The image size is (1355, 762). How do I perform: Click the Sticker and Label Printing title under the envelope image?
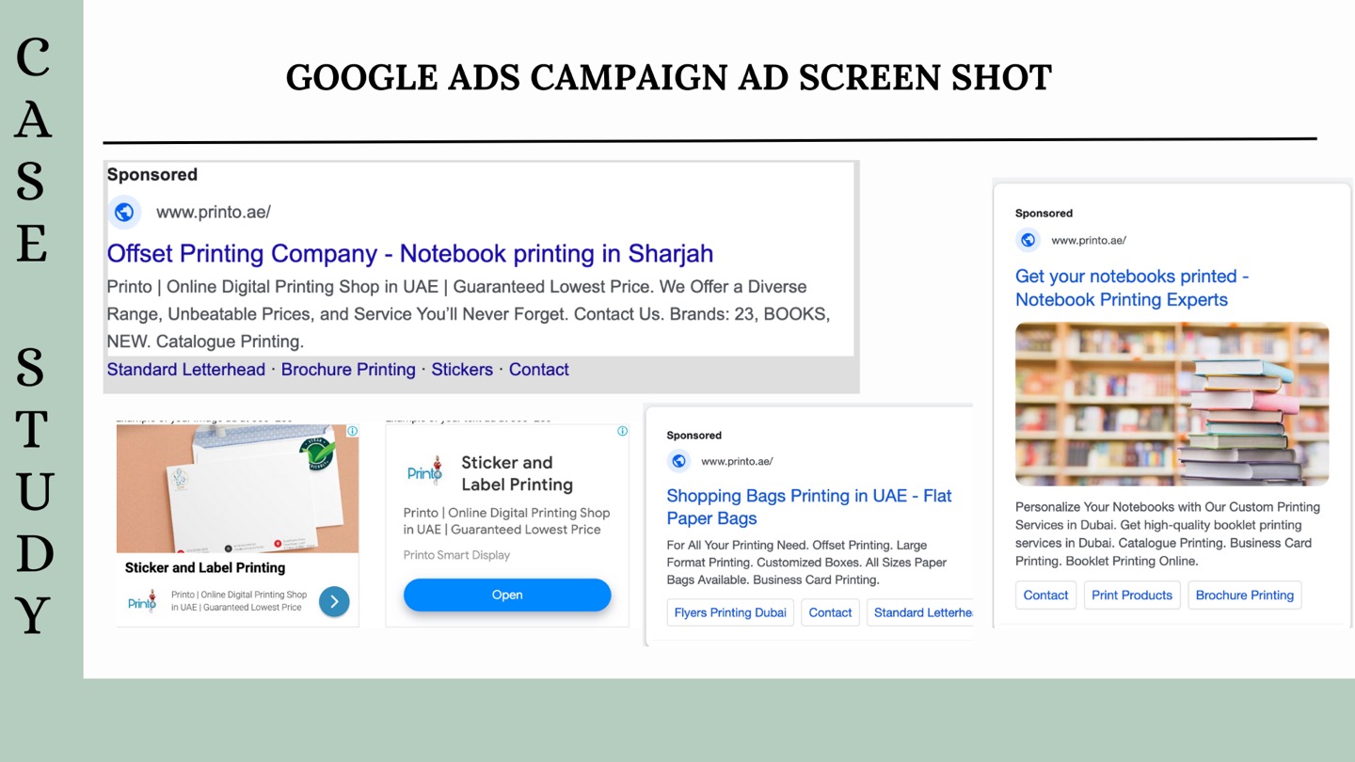coord(205,567)
